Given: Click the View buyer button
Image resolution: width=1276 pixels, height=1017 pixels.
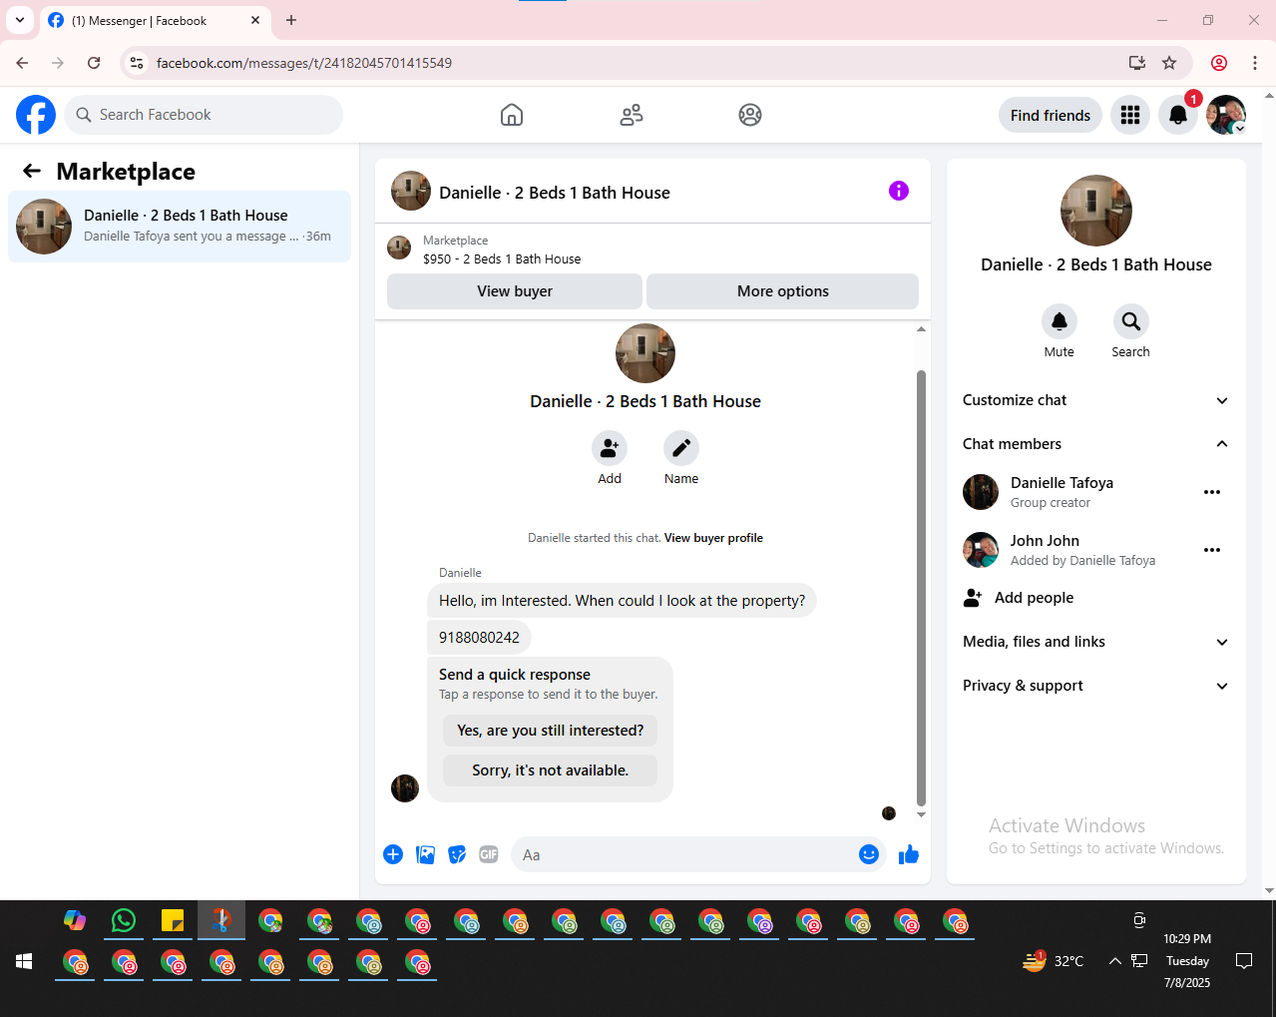Looking at the screenshot, I should pyautogui.click(x=515, y=291).
